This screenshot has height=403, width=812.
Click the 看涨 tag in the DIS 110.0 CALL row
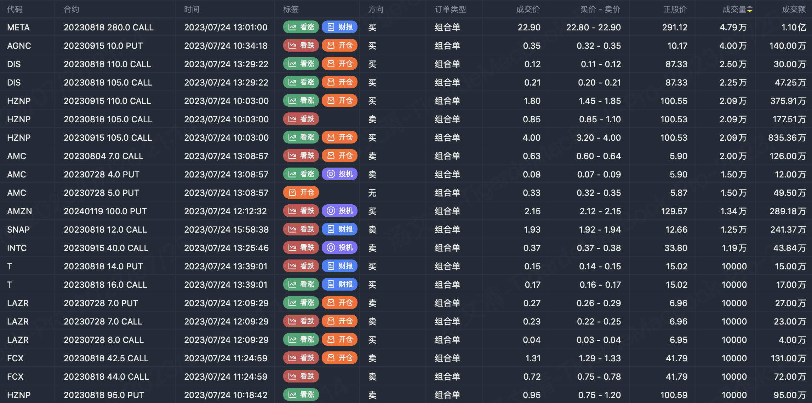301,64
